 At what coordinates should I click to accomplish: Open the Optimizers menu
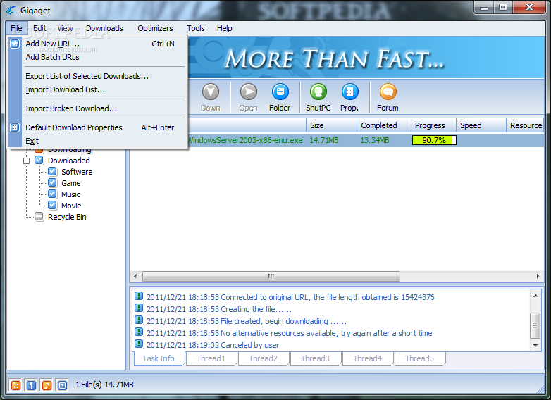(155, 28)
